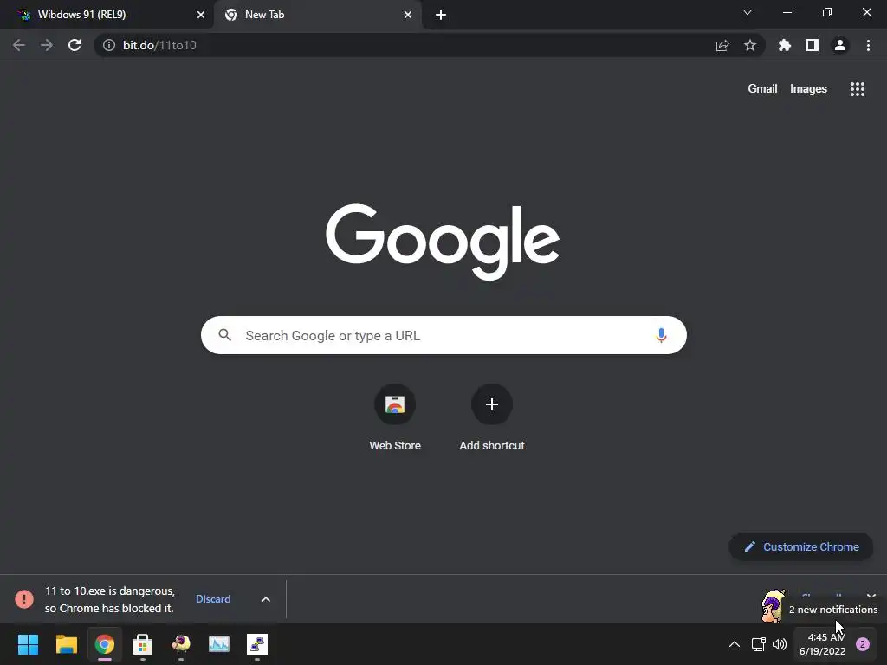This screenshot has height=665, width=887.
Task: Open the last white taskbar app icon
Action: [257, 644]
